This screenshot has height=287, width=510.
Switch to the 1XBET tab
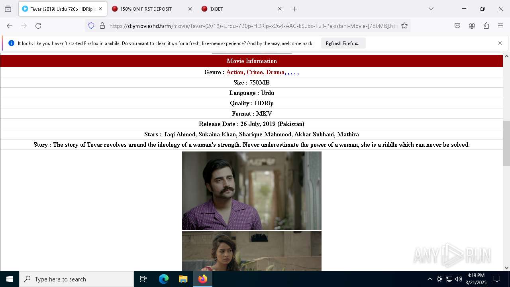click(x=242, y=9)
